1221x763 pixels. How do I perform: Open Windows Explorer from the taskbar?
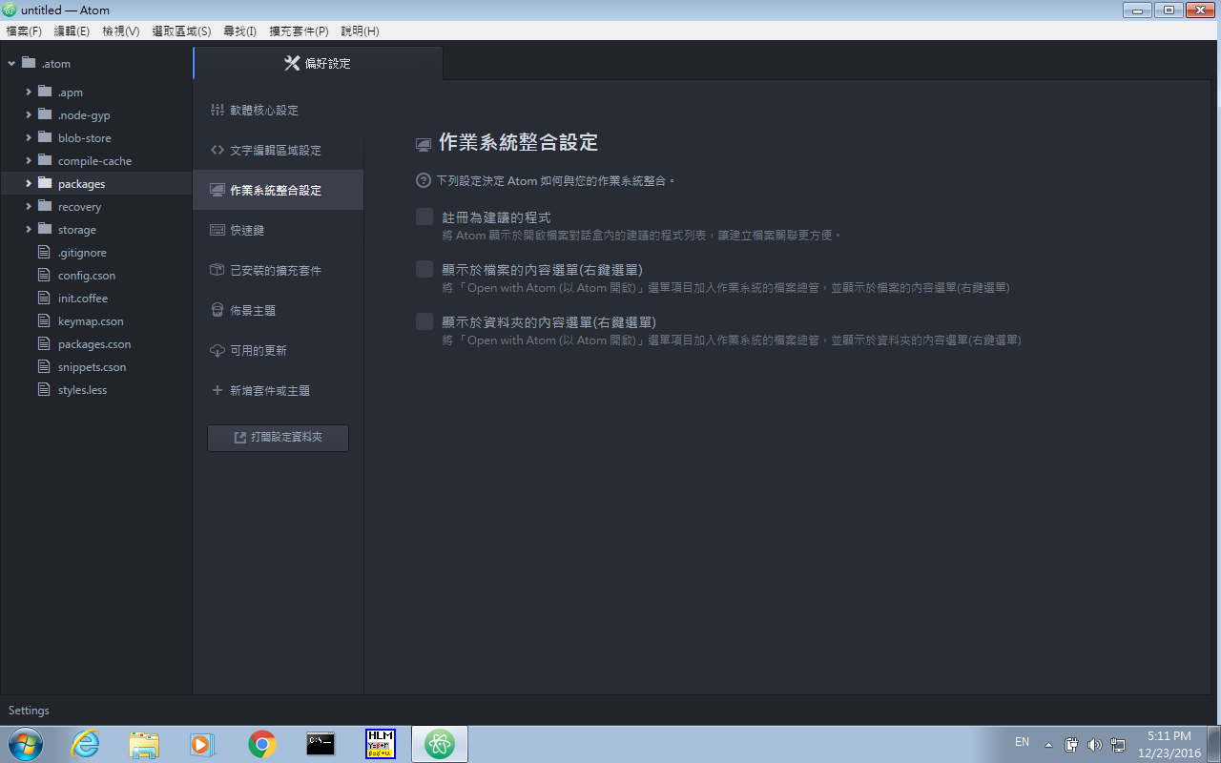click(144, 744)
